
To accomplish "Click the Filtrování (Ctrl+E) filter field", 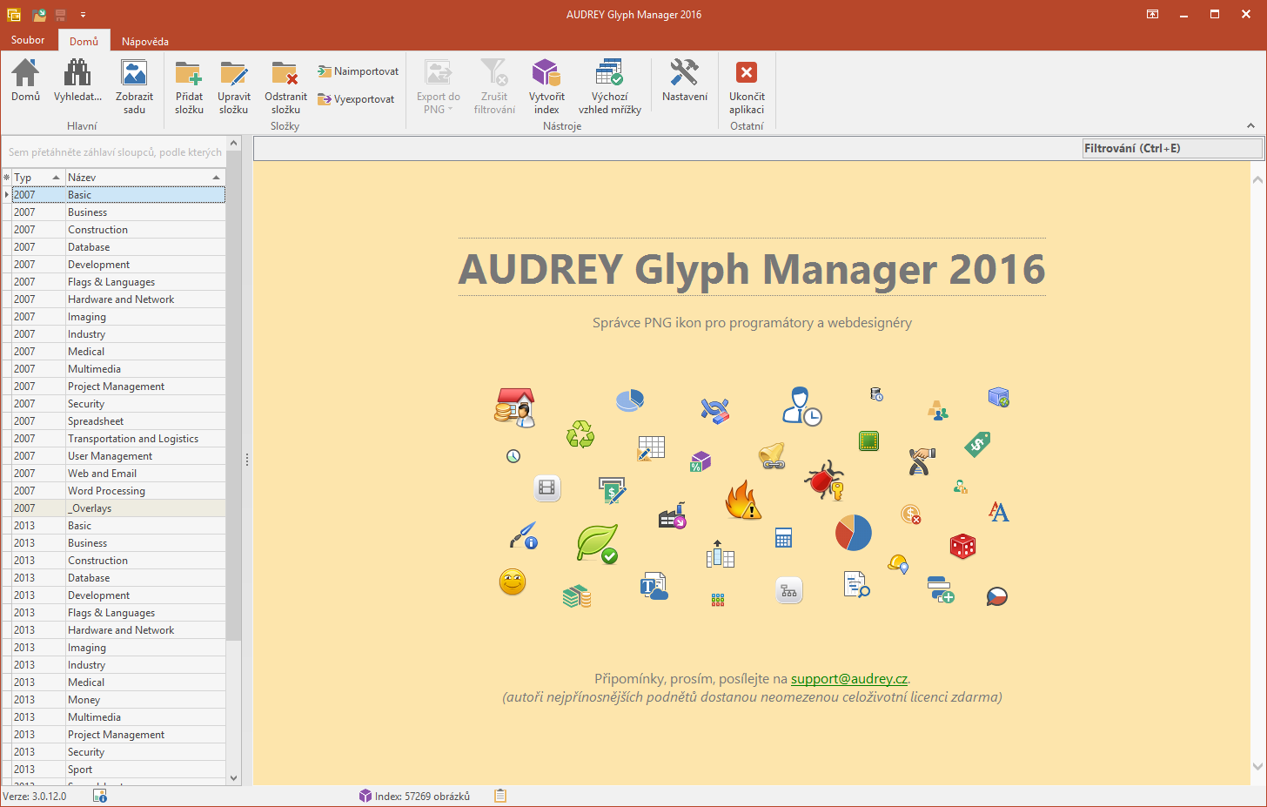I will click(1171, 149).
